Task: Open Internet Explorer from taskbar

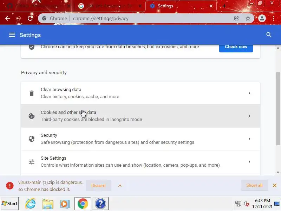Action: 31,204
